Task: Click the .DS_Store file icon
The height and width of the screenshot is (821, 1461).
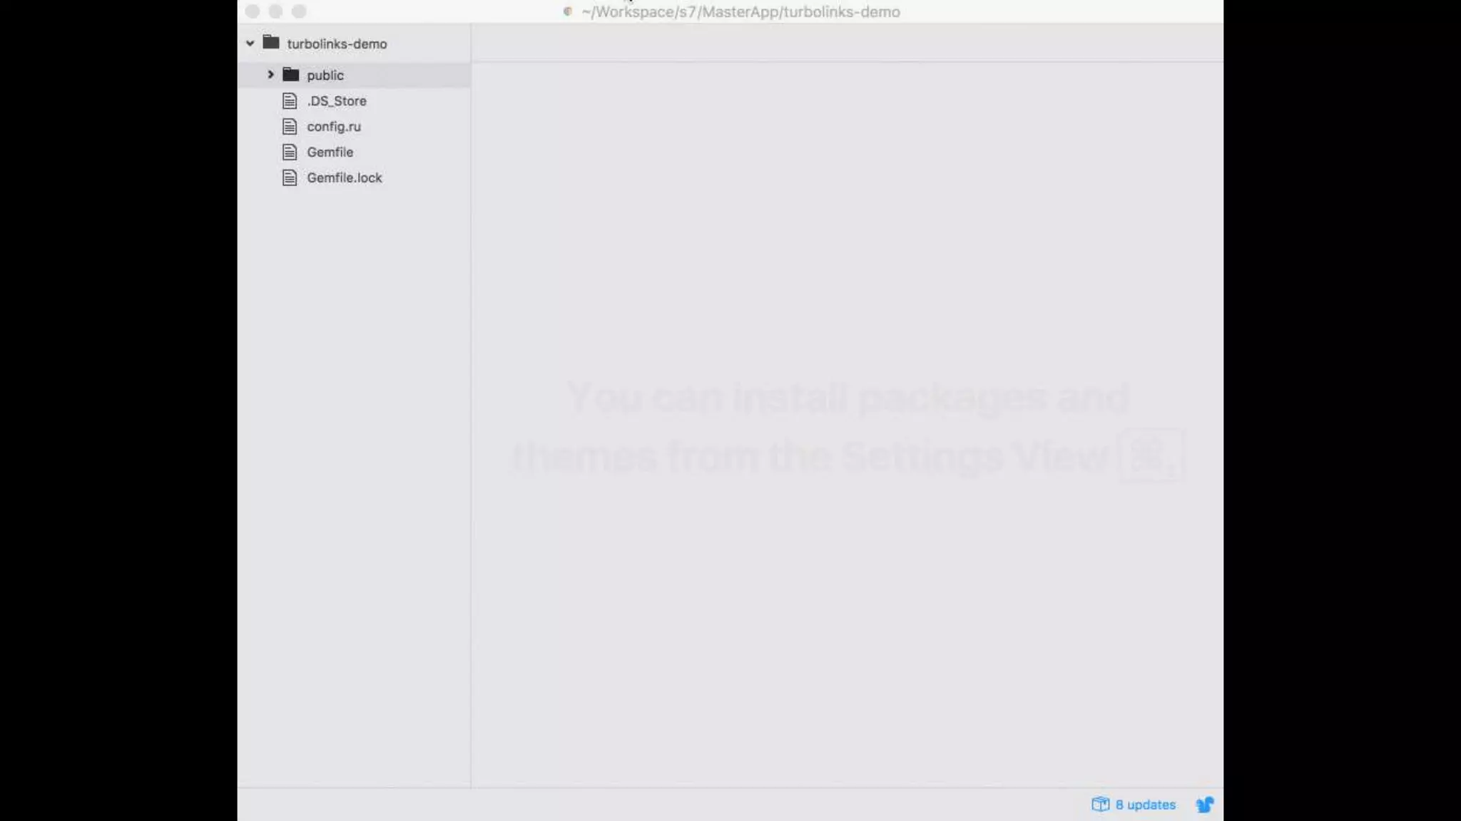Action: coord(290,101)
